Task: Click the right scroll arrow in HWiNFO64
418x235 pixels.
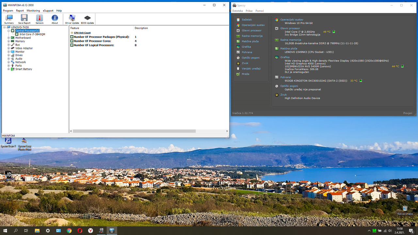Action: point(227,131)
